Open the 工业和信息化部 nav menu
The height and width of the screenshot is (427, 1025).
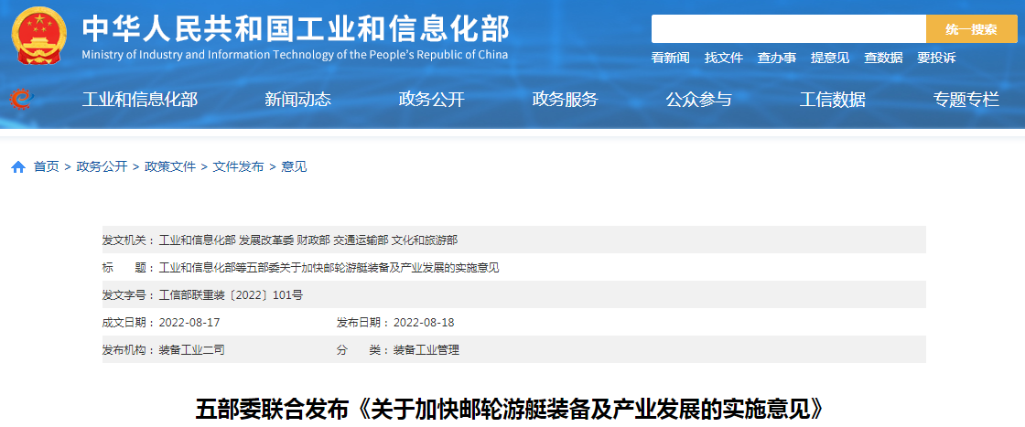click(140, 100)
